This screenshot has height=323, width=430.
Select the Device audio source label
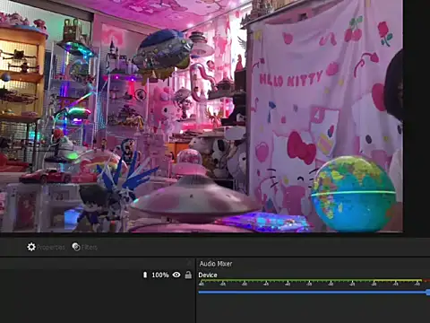click(208, 275)
